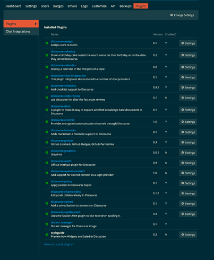
Task: Open the discourse-calendar plugin link
Action: point(63,65)
